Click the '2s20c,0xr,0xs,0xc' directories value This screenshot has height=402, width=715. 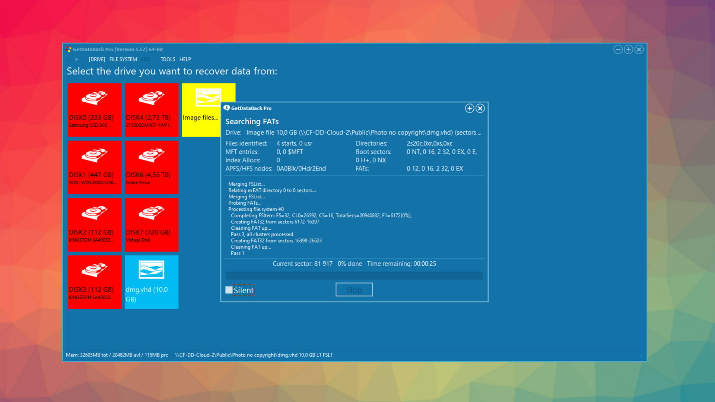[429, 143]
